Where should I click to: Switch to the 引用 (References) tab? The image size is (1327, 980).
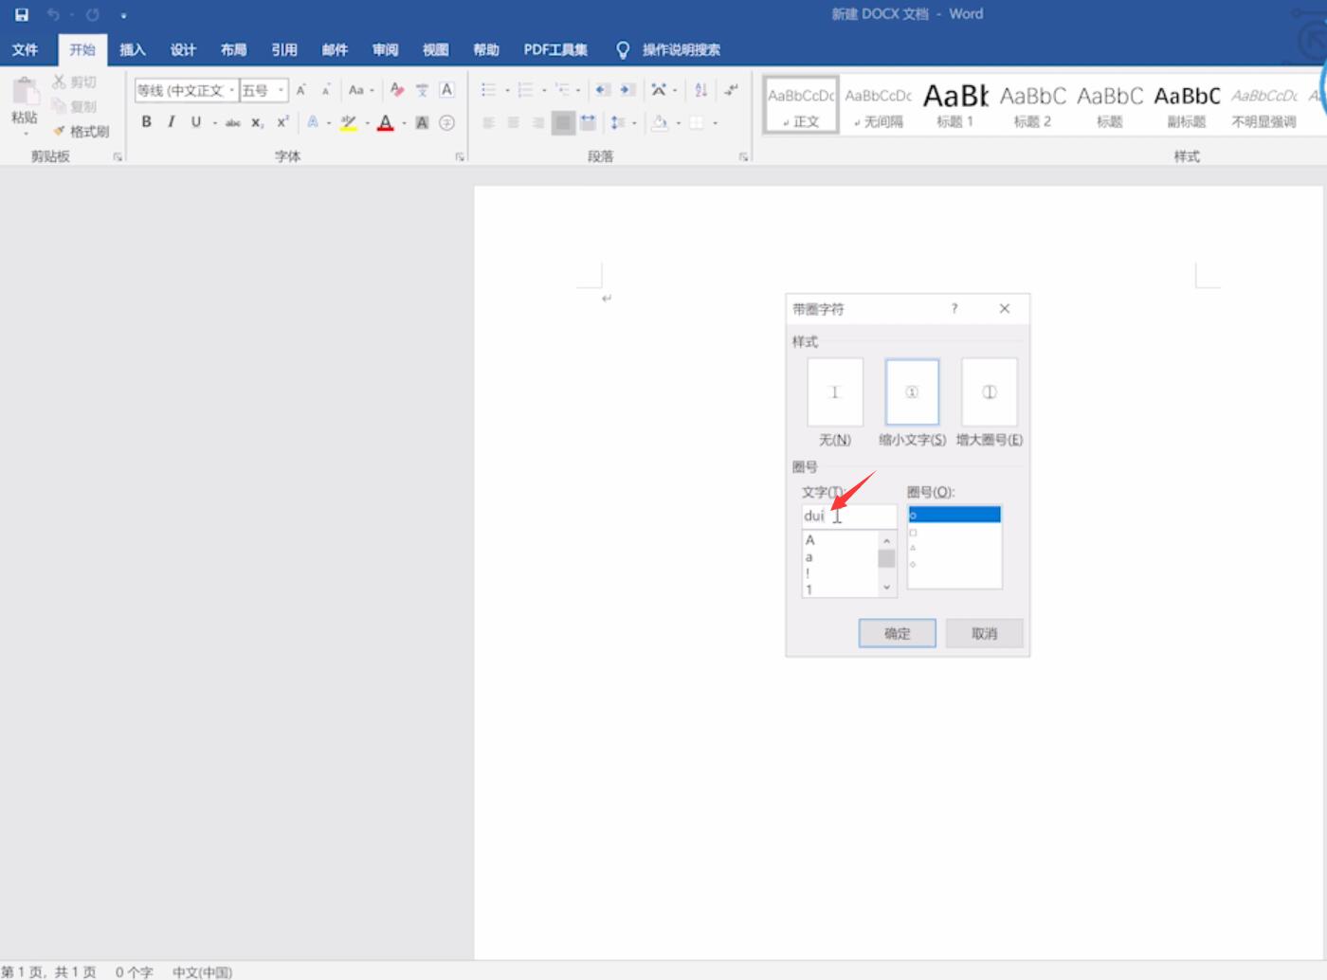click(x=284, y=49)
